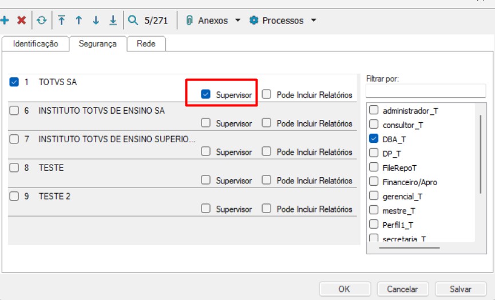This screenshot has height=300, width=495.
Task: Click the profile list vertical scrollbar
Action: (x=481, y=154)
